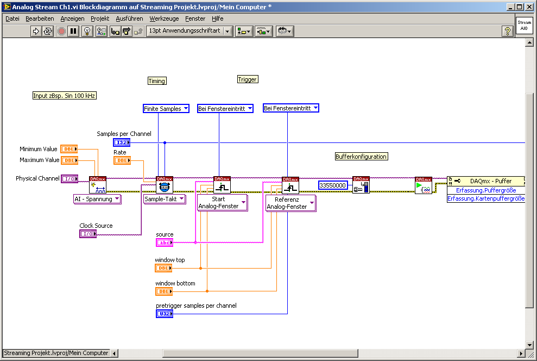This screenshot has height=361, width=537.
Task: Click the Stream AIO VI icon pane
Action: (x=525, y=26)
